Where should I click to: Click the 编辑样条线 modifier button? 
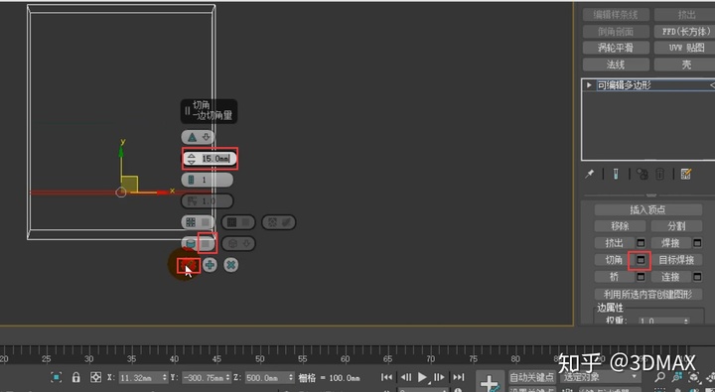coord(616,15)
